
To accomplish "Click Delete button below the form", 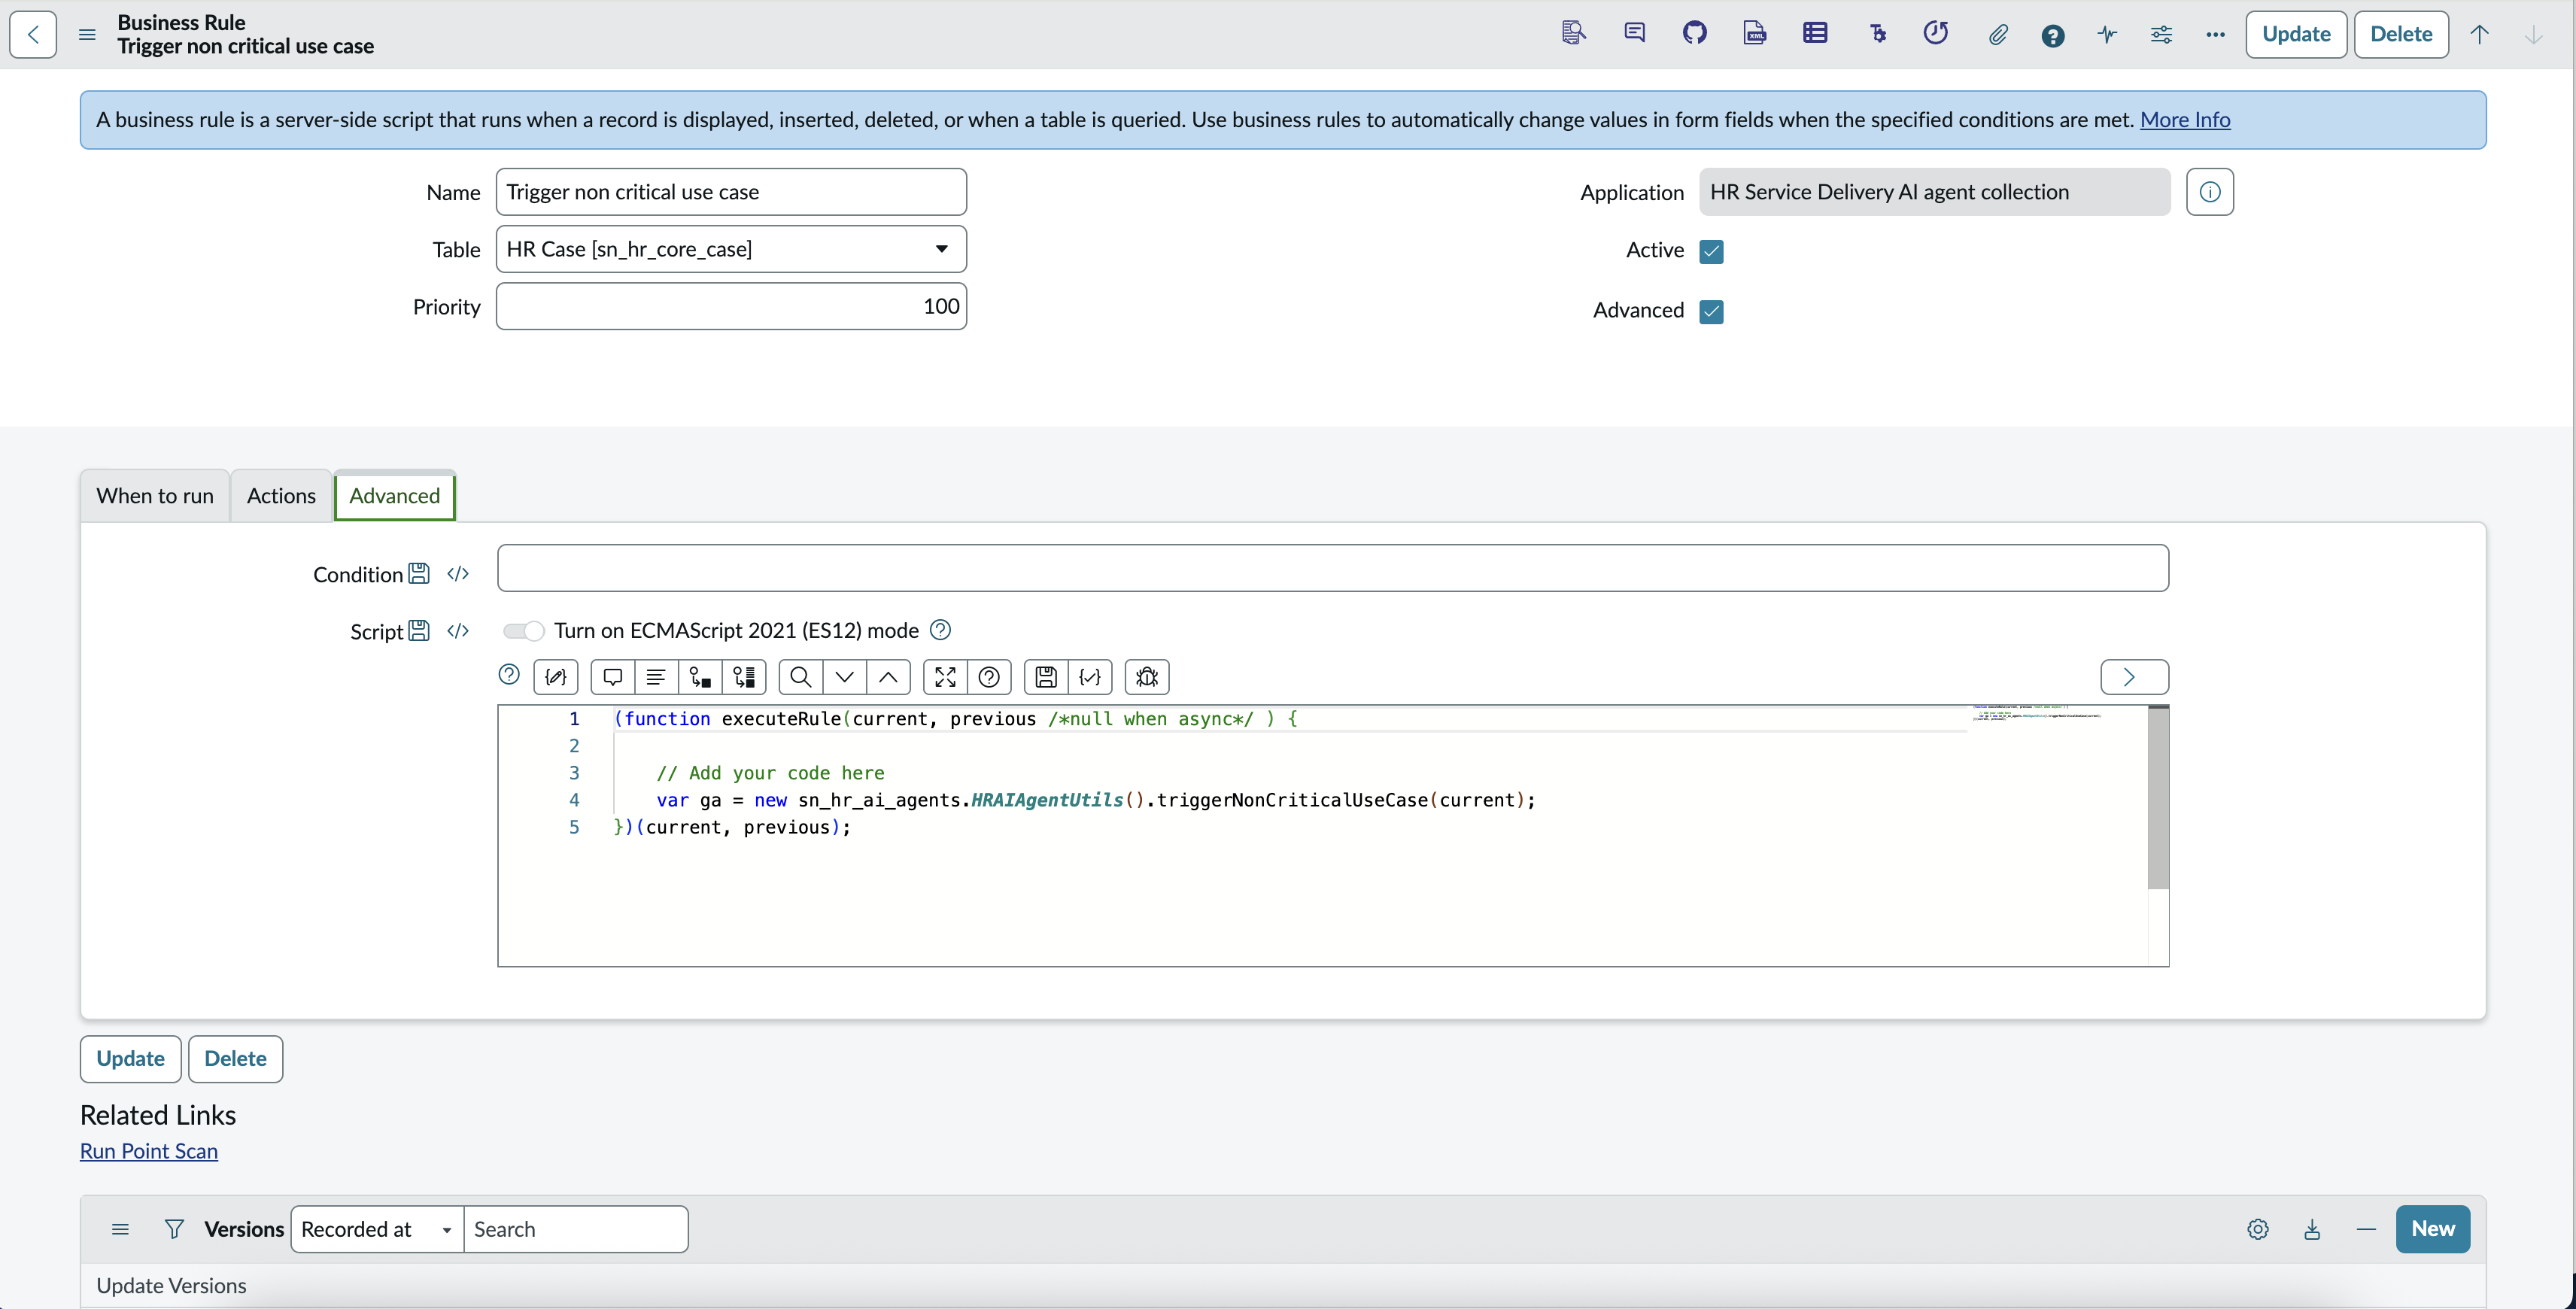I will (x=235, y=1059).
